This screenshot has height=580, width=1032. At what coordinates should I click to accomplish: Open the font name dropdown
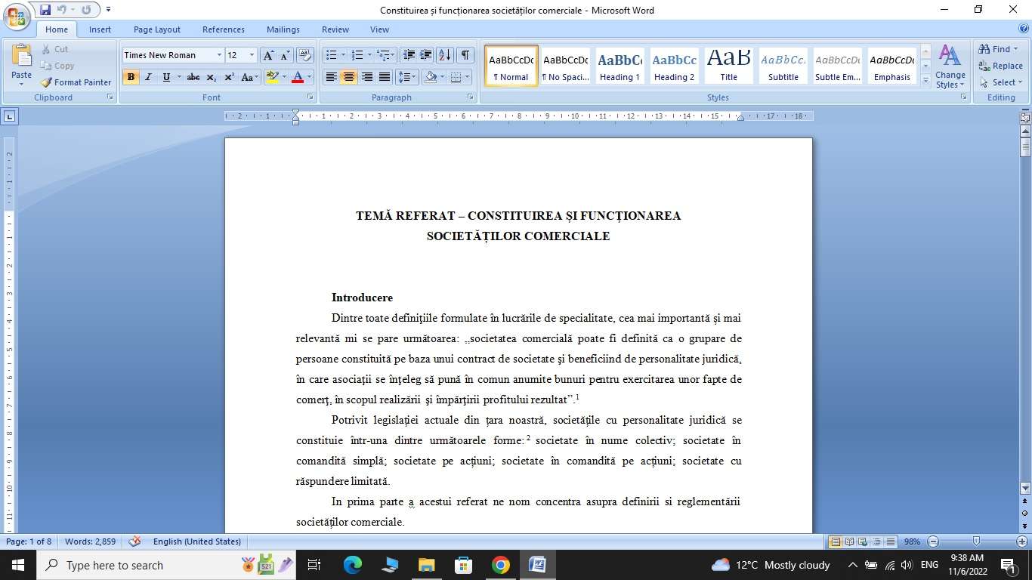tap(219, 55)
